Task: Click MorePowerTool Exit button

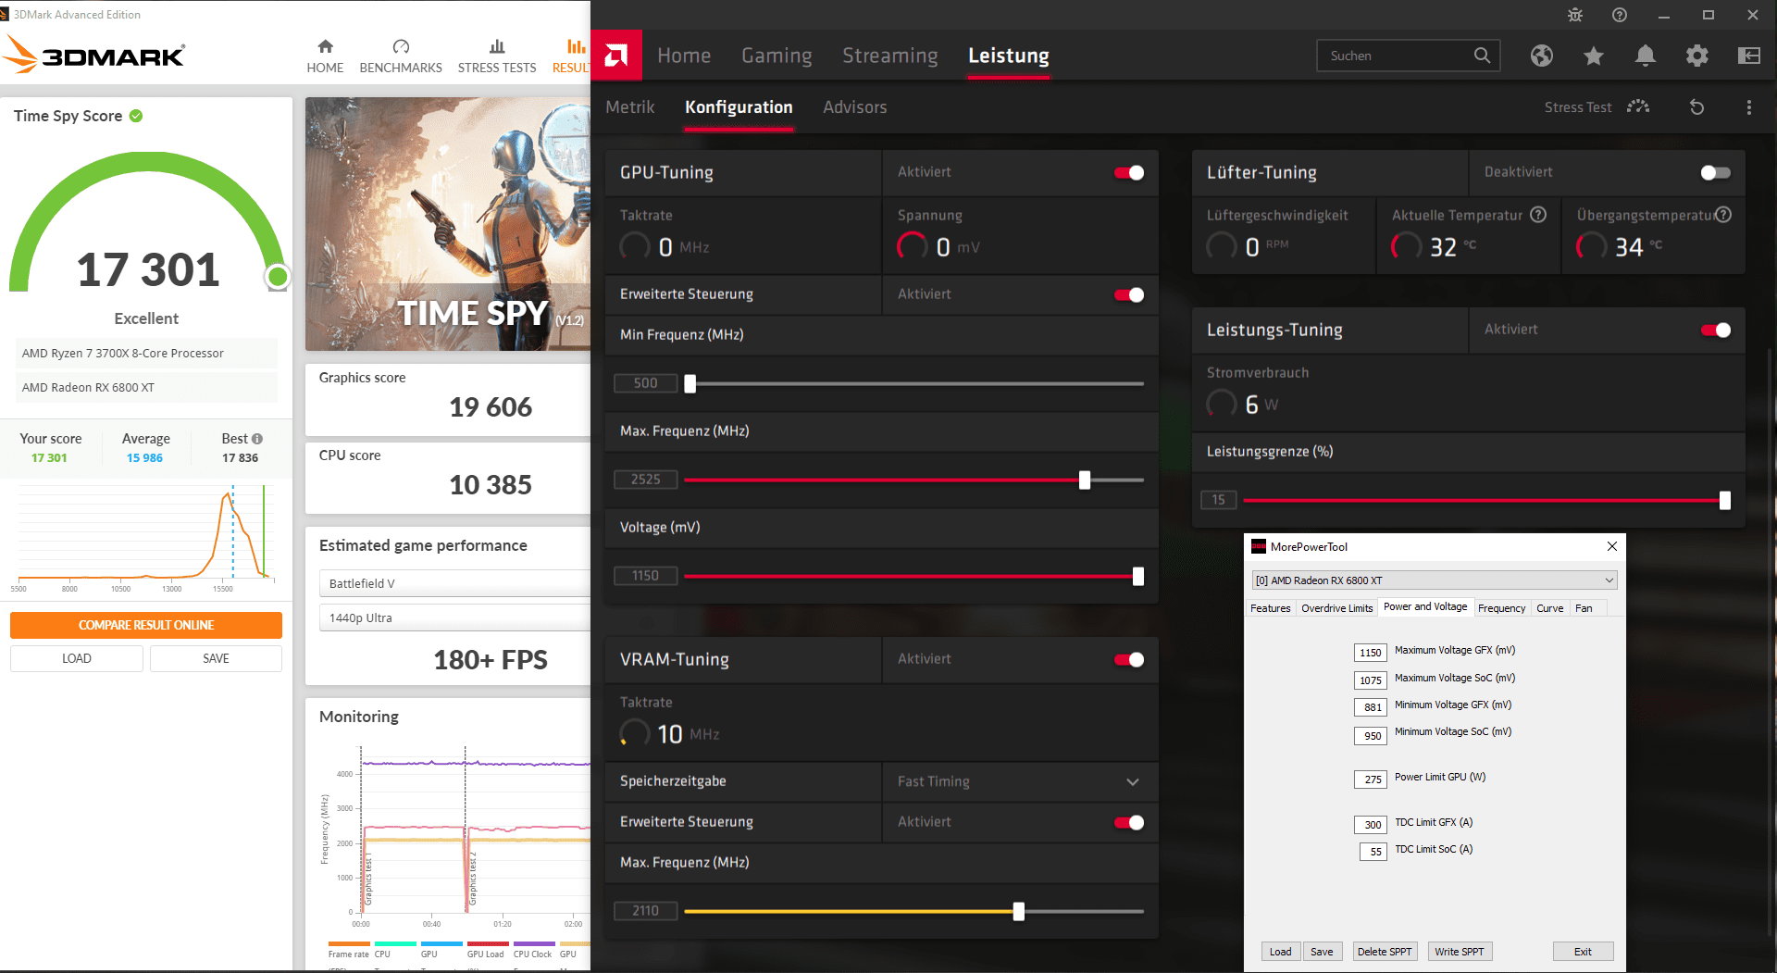Action: [x=1584, y=952]
